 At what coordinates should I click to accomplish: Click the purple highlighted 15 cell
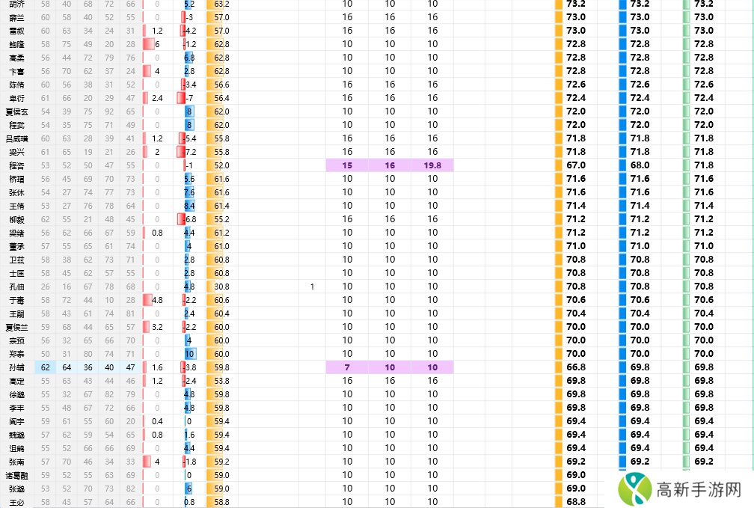tap(347, 165)
